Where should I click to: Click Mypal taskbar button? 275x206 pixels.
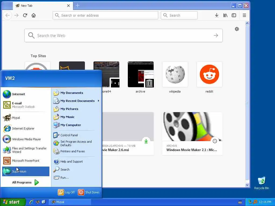tap(70, 202)
